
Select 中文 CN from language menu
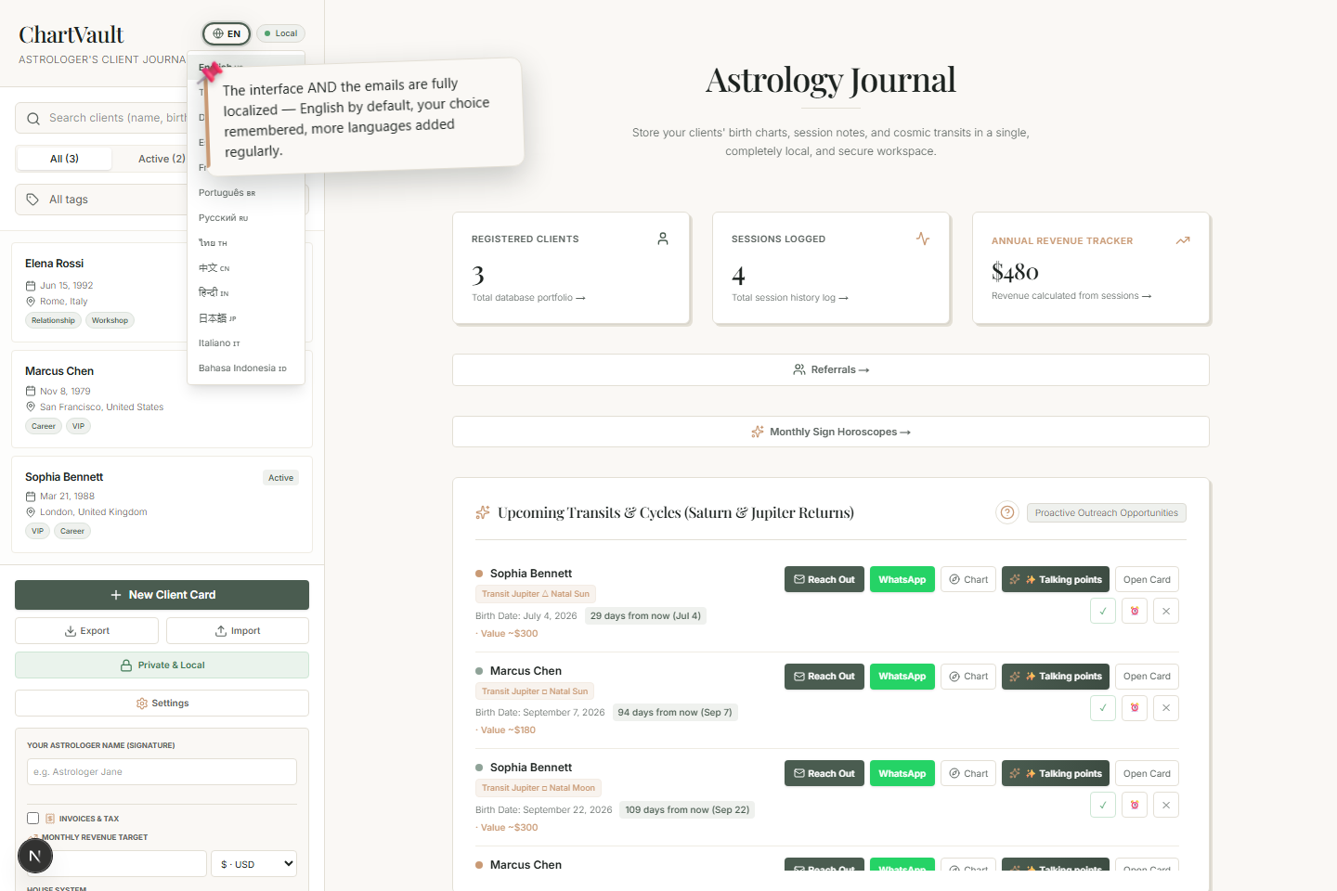[x=246, y=268]
